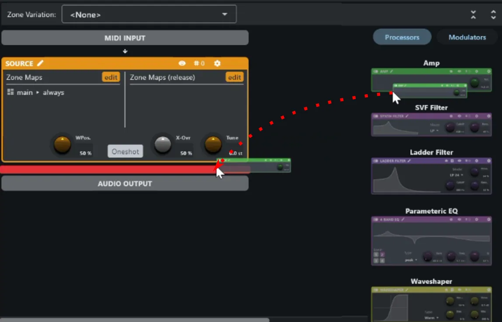Click the 'Waveshaper' heading text
Viewport: 502px width, 322px height.
tap(431, 281)
